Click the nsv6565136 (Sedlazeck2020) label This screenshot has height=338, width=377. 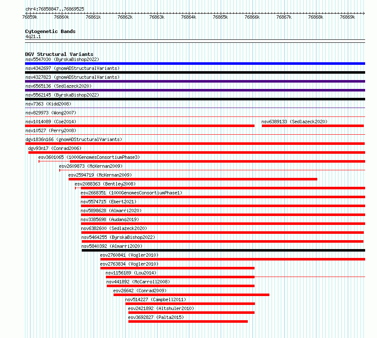point(58,86)
